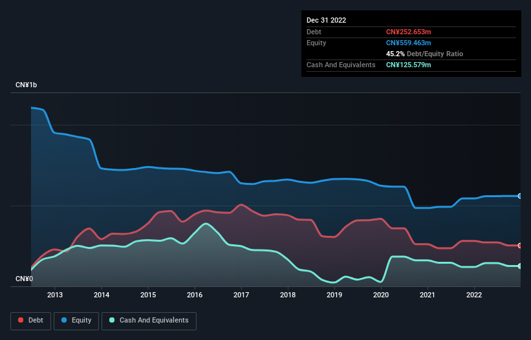Click the Debt line end marker

[520, 246]
